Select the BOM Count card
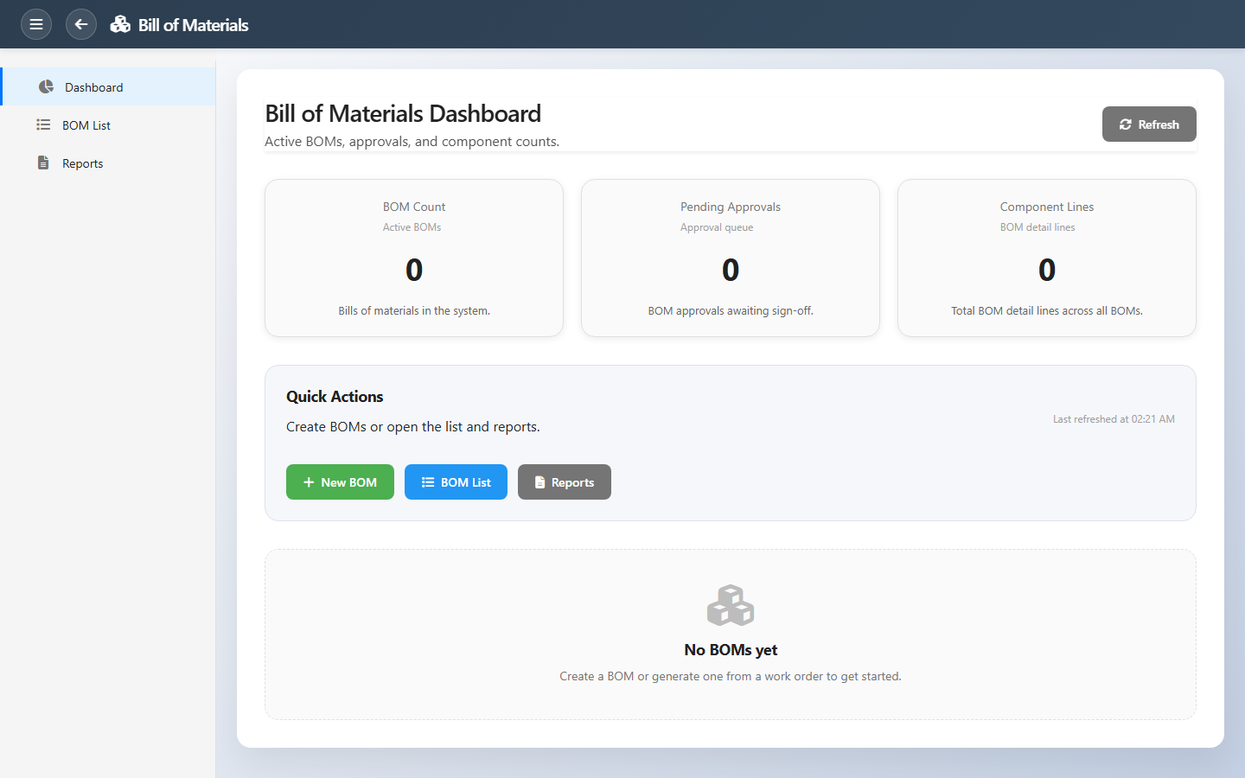This screenshot has width=1245, height=778. (414, 258)
